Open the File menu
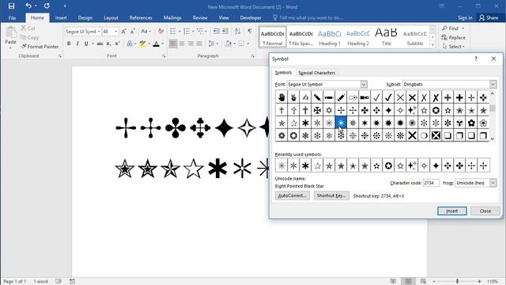Screen dimensions: 506x285 [13, 17]
